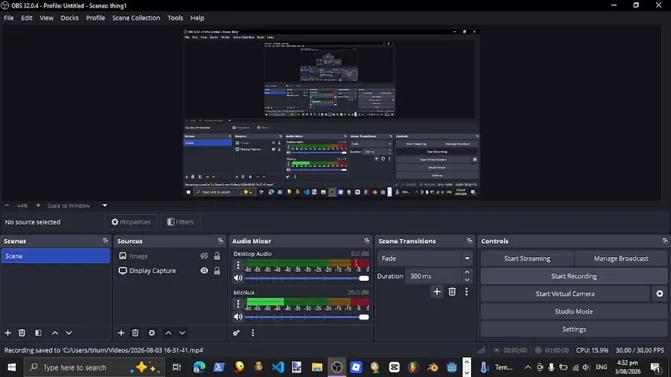Open source properties gear icon
671x377 pixels.
[151, 332]
